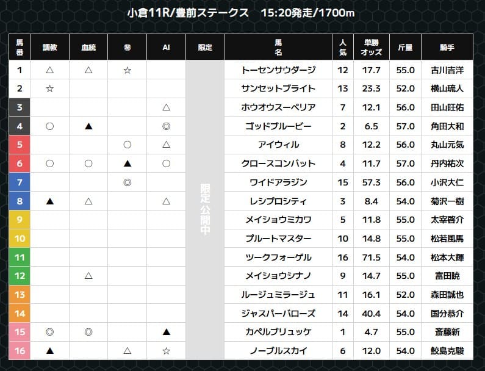Click the double-circle mark in ワイドアラジン row
The height and width of the screenshot is (371, 485).
(x=127, y=182)
